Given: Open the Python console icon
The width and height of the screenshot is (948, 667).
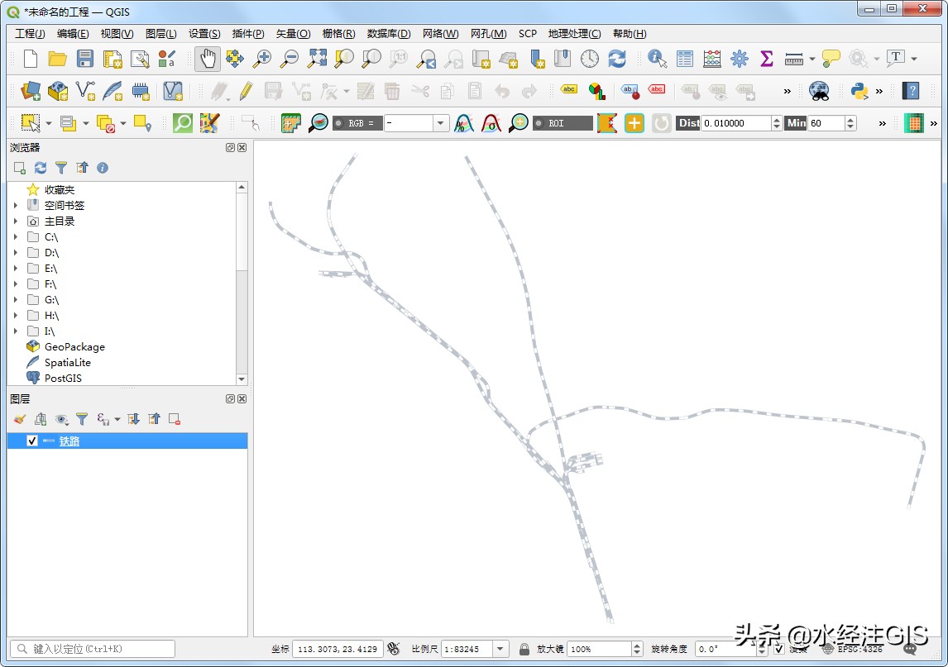Looking at the screenshot, I should coord(859,92).
